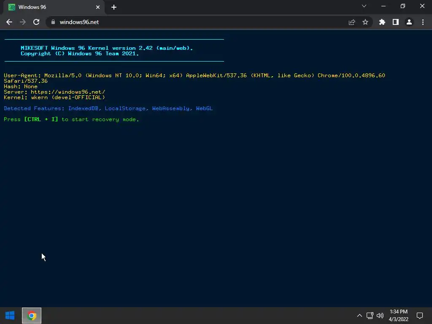This screenshot has height=324, width=432.
Task: Click the "Server: https://windows96.net/" line
Action: coord(54,92)
